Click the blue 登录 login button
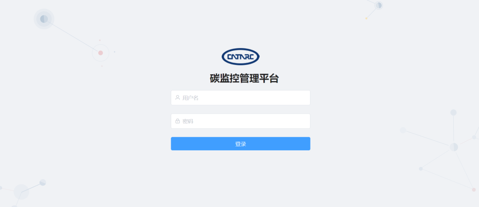 (240, 144)
